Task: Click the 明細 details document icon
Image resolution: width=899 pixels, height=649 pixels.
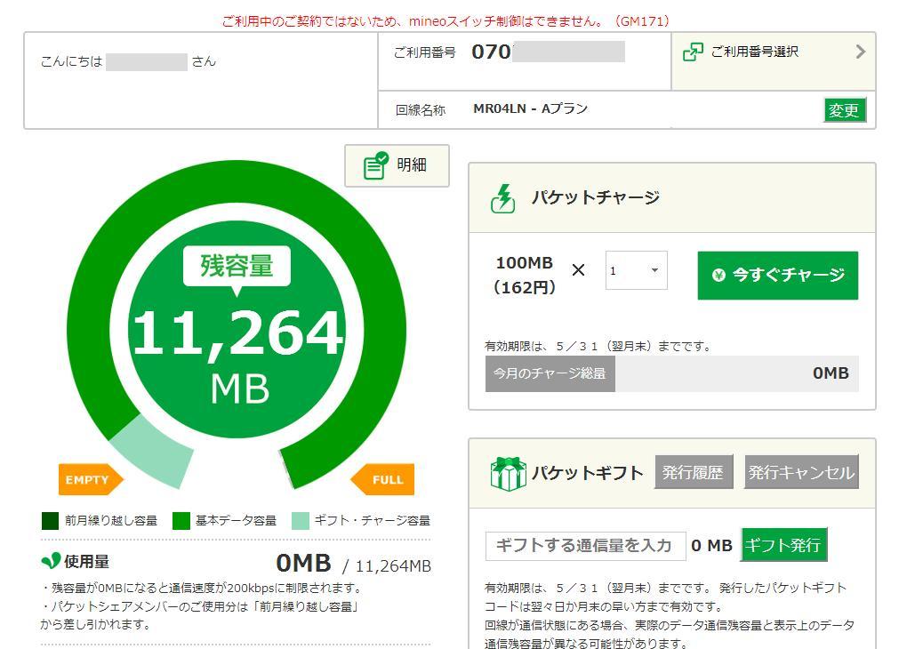Action: pos(376,165)
